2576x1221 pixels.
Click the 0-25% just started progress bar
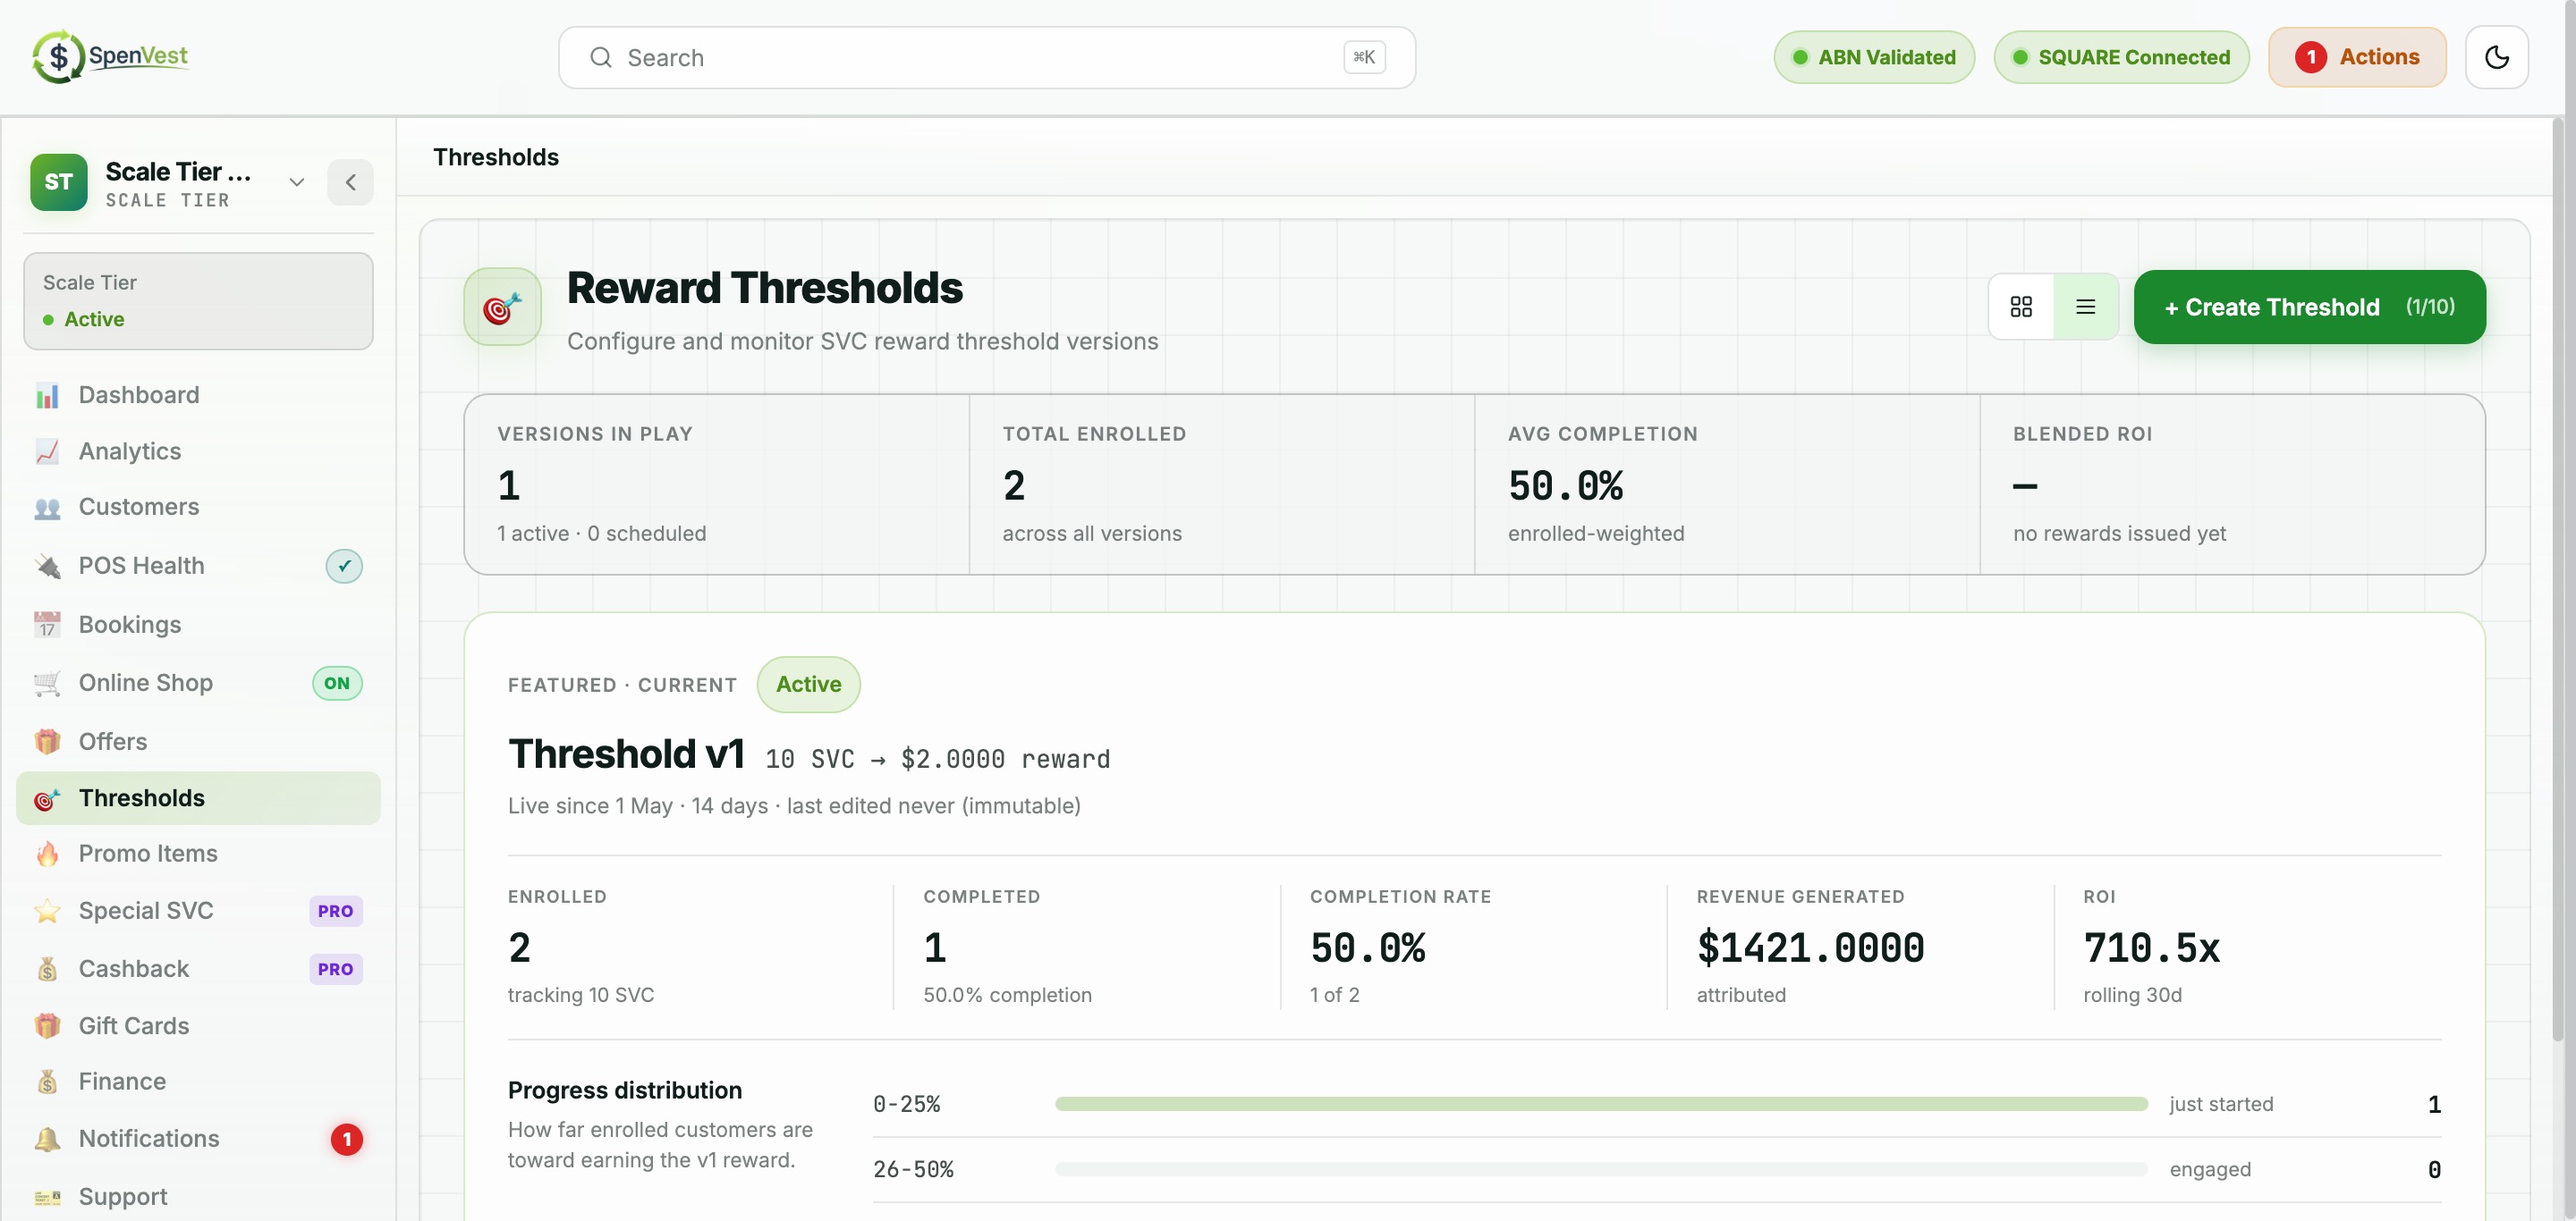point(1601,1104)
